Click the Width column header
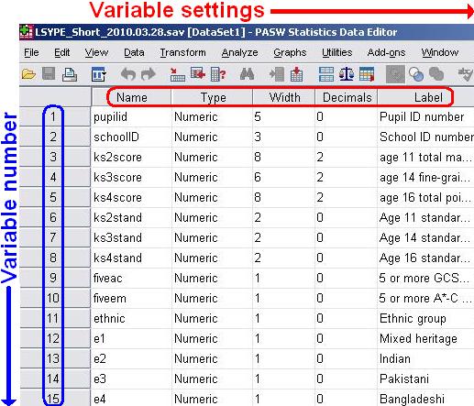Screen dimensions: 474x406 [x=284, y=97]
